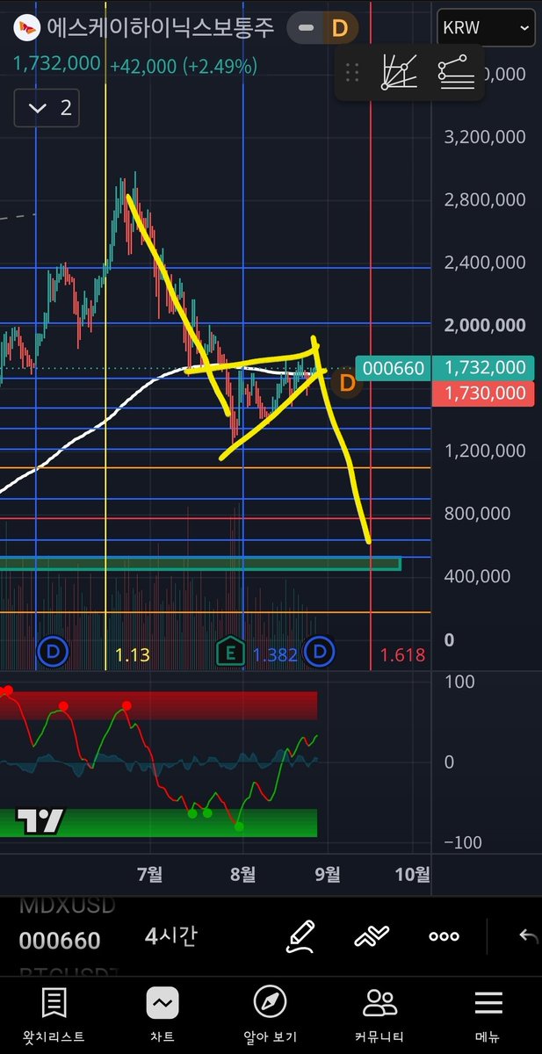
Task: Tap the 10월 label on time axis
Action: pos(413,875)
